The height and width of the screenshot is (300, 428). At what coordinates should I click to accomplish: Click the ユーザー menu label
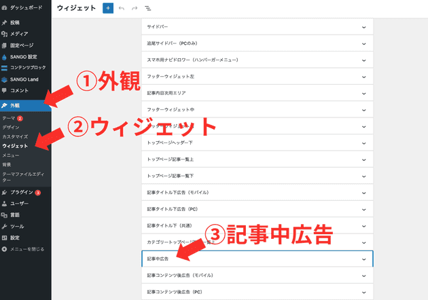pyautogui.click(x=19, y=204)
